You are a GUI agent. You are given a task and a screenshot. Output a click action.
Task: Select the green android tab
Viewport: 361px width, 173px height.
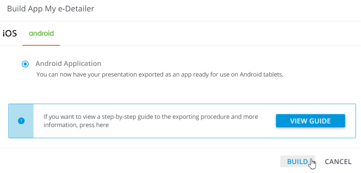(41, 33)
